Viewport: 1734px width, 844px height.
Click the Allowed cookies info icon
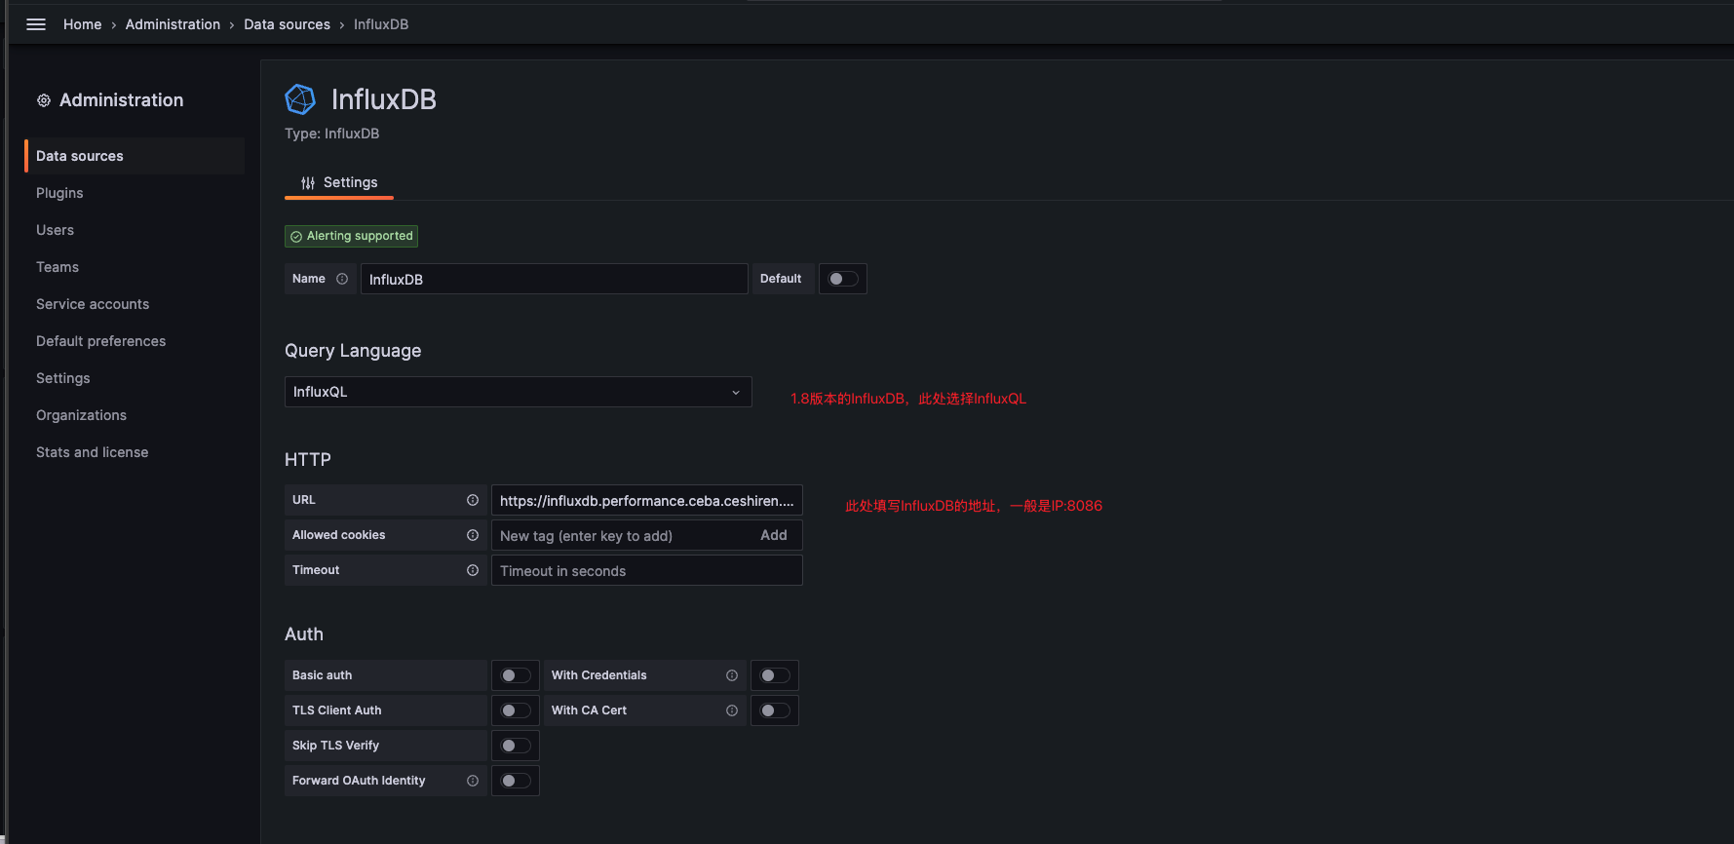(x=473, y=535)
